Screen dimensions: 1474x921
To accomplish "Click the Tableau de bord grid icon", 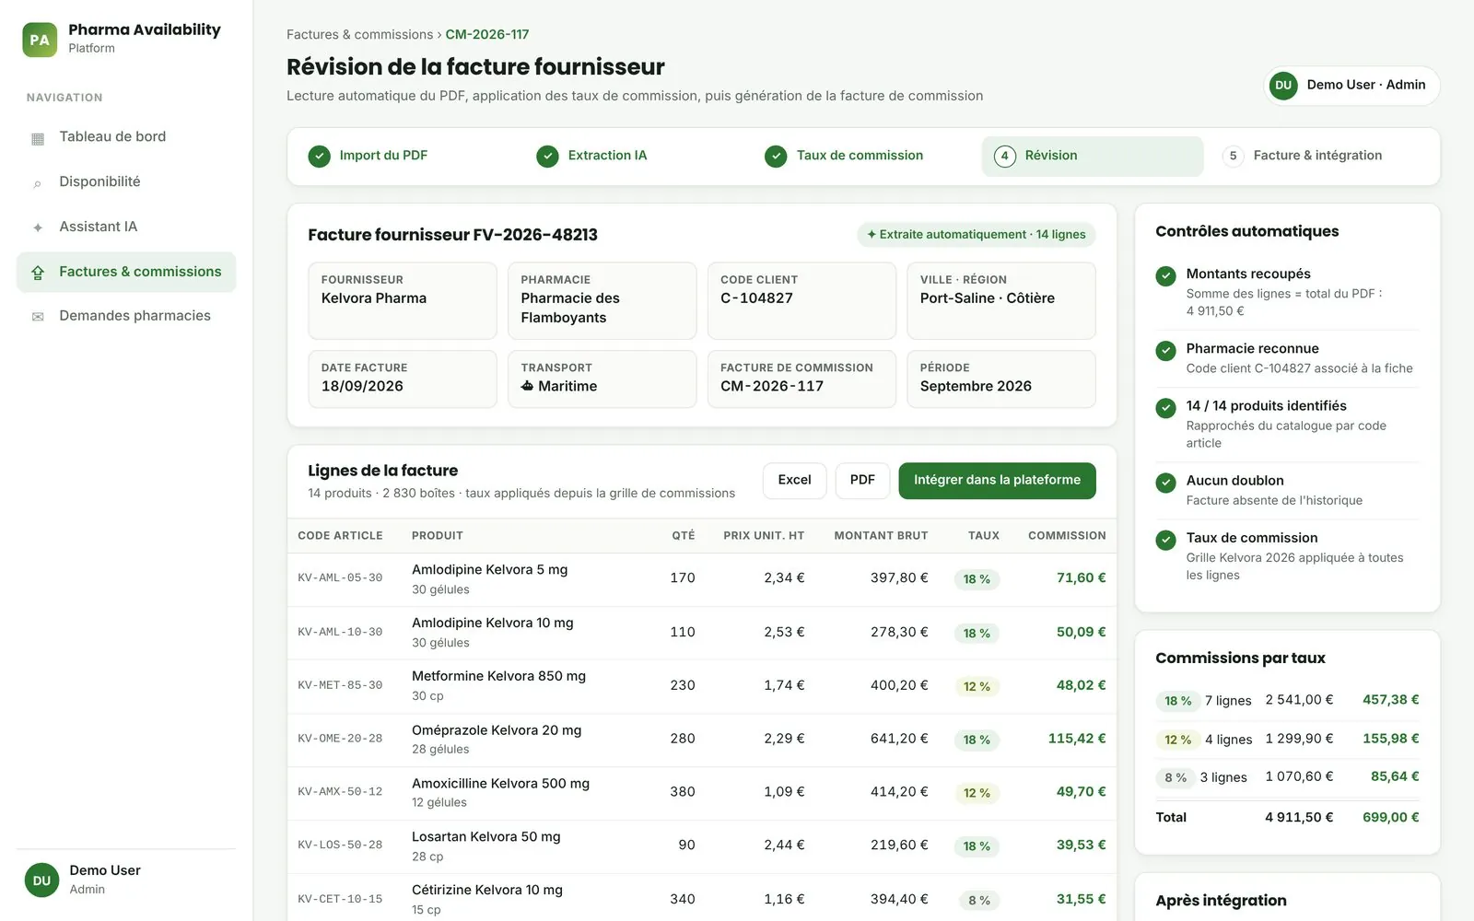I will tap(38, 138).
